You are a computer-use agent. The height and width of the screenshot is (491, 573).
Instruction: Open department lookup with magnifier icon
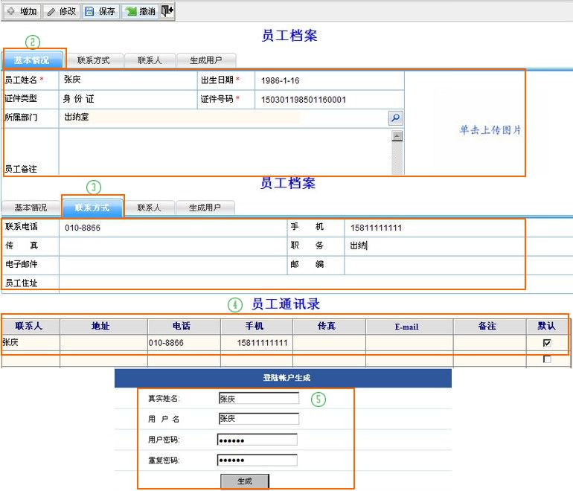[395, 118]
